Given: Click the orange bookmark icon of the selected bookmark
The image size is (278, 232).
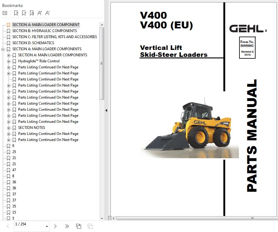Looking at the screenshot, I should pos(8,25).
